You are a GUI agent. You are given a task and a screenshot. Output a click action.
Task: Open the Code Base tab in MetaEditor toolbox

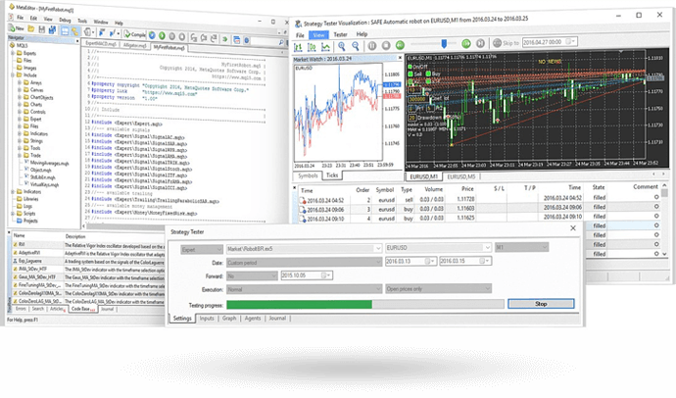click(x=82, y=309)
